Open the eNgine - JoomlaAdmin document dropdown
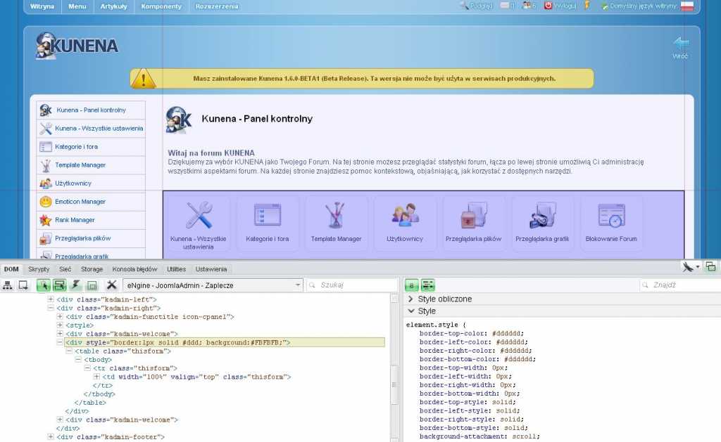 point(212,285)
